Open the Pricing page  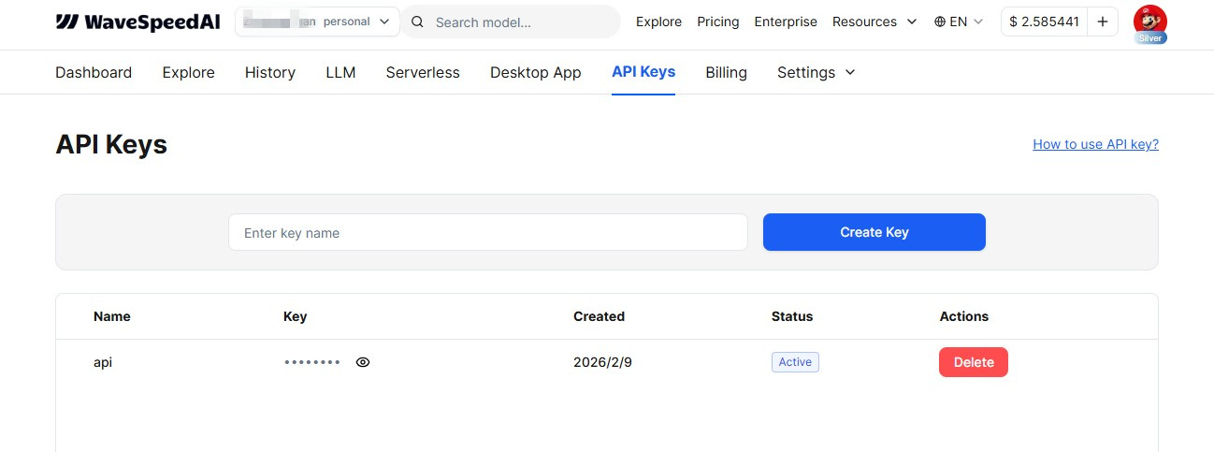click(718, 22)
